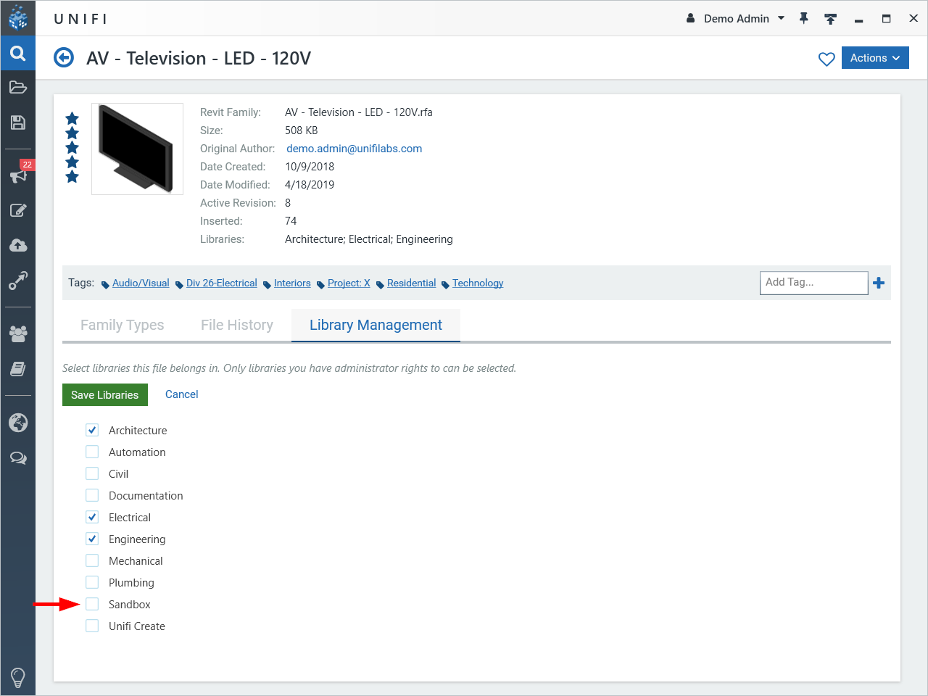Click libraries value Architecture; Electrical; Engineering
The width and height of the screenshot is (928, 696).
tap(368, 239)
